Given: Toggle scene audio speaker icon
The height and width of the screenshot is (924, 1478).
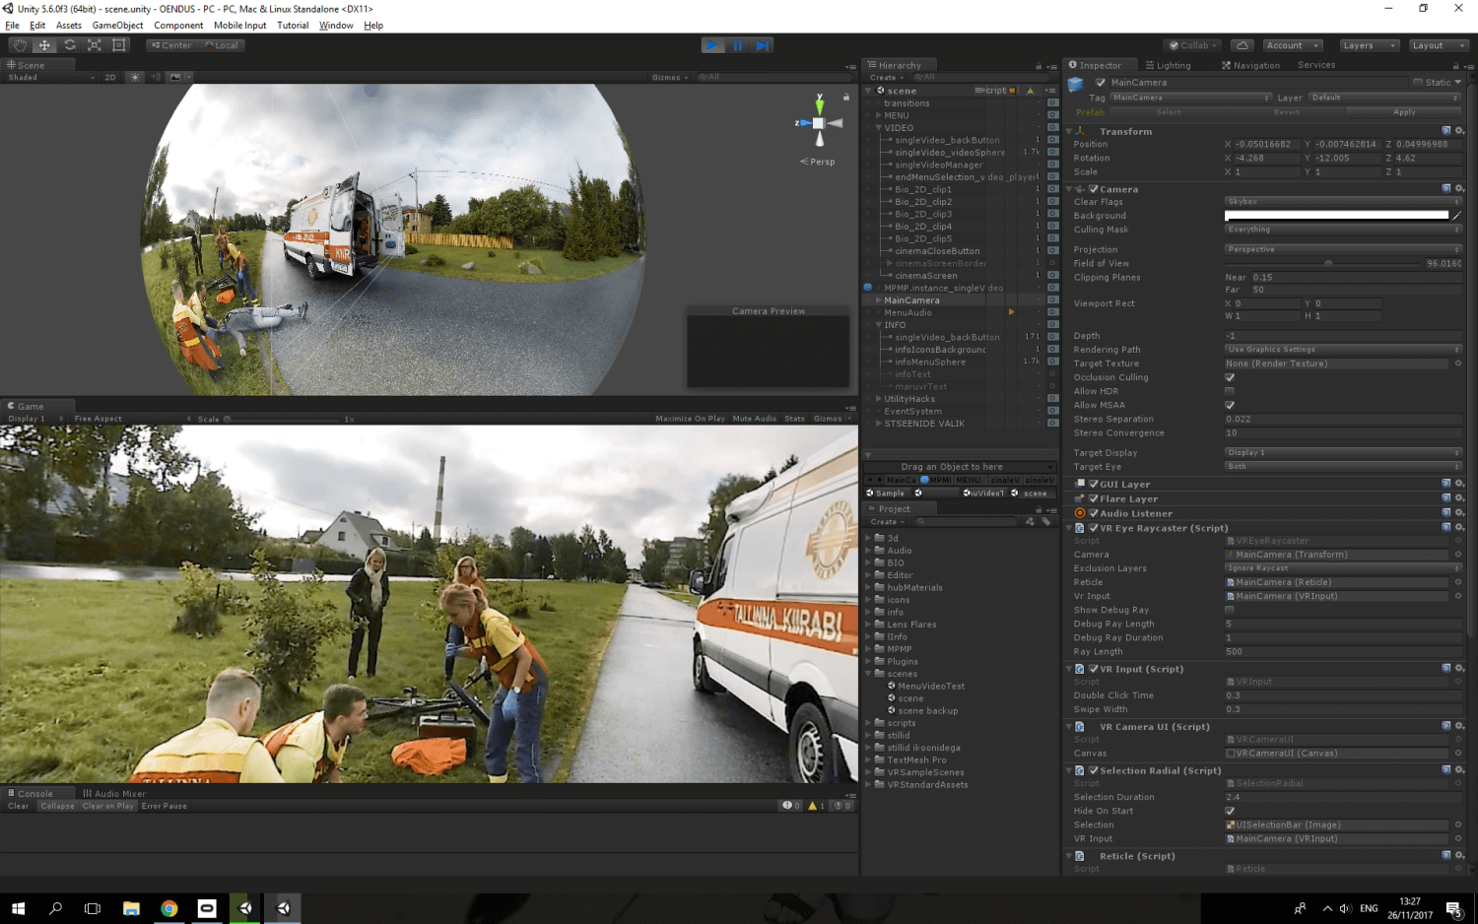Looking at the screenshot, I should (156, 77).
